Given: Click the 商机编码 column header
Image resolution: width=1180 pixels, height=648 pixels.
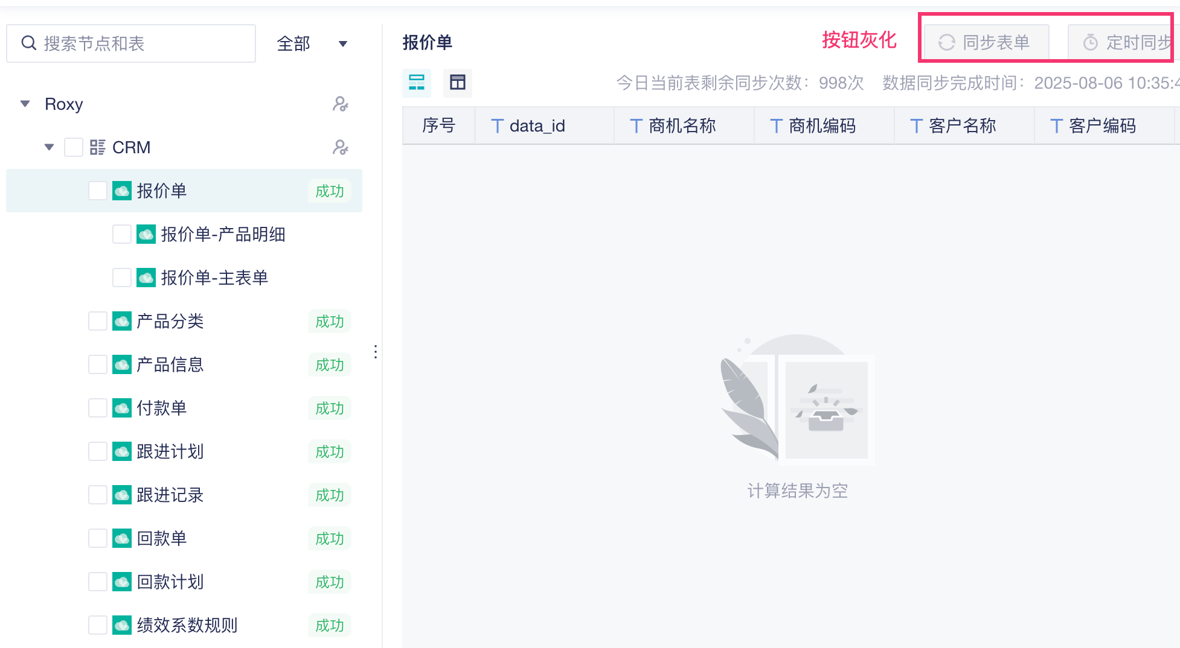Looking at the screenshot, I should pyautogui.click(x=825, y=125).
